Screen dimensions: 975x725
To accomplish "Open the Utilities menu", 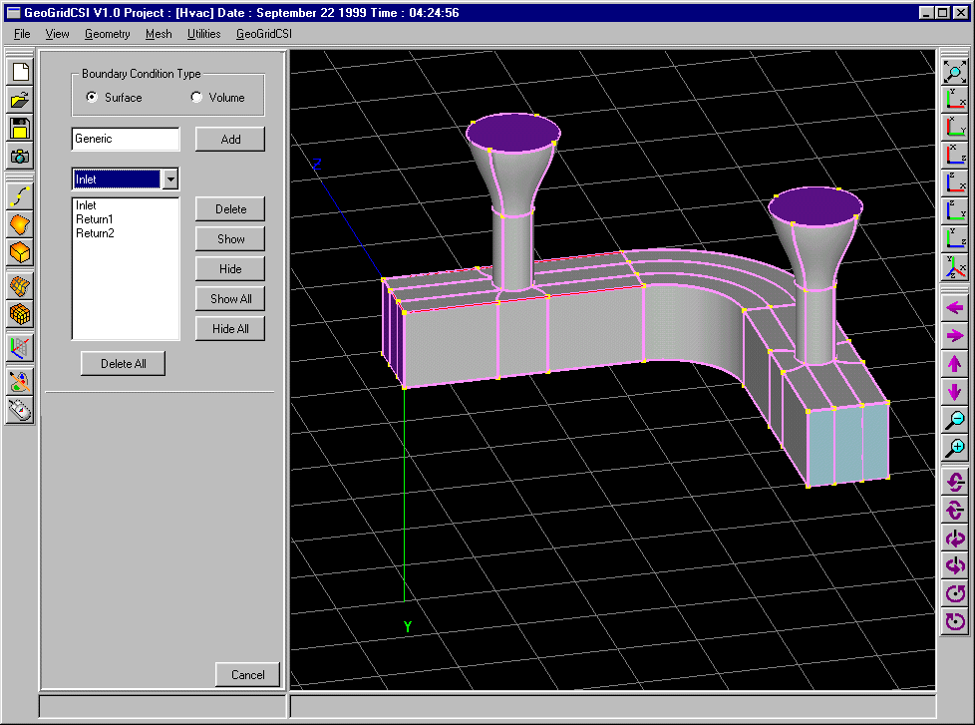I will (x=203, y=34).
